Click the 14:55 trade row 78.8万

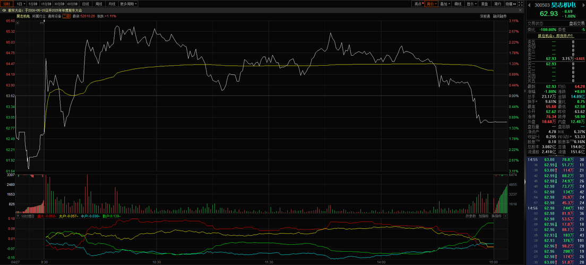pos(556,160)
